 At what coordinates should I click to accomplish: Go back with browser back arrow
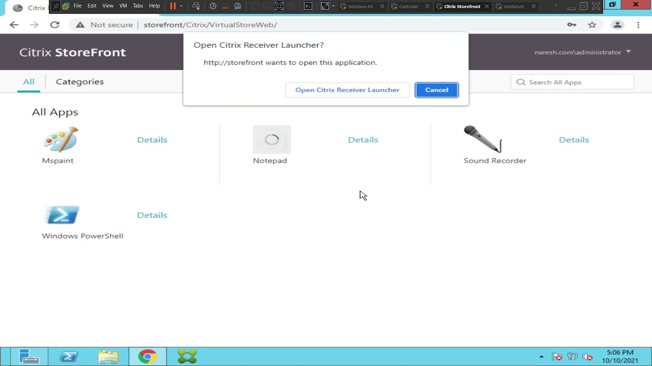tap(14, 24)
